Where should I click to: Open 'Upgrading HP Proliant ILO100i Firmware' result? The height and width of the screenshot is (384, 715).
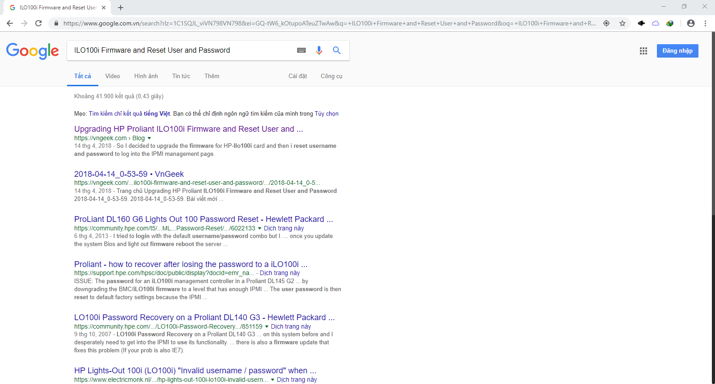[x=189, y=129]
